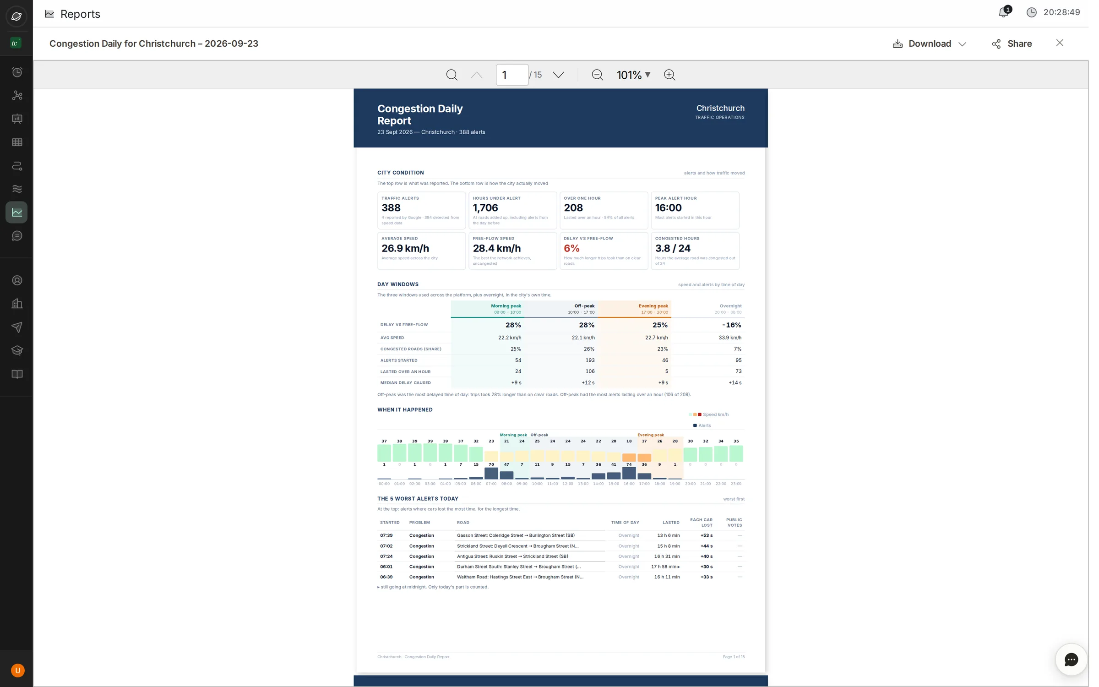Open the speech bubble messages sidebar icon
1099x687 pixels.
(17, 236)
